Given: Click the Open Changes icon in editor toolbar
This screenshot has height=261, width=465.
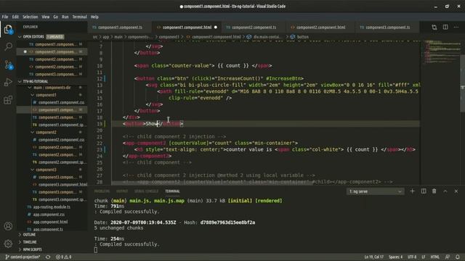Looking at the screenshot, I should (x=434, y=28).
